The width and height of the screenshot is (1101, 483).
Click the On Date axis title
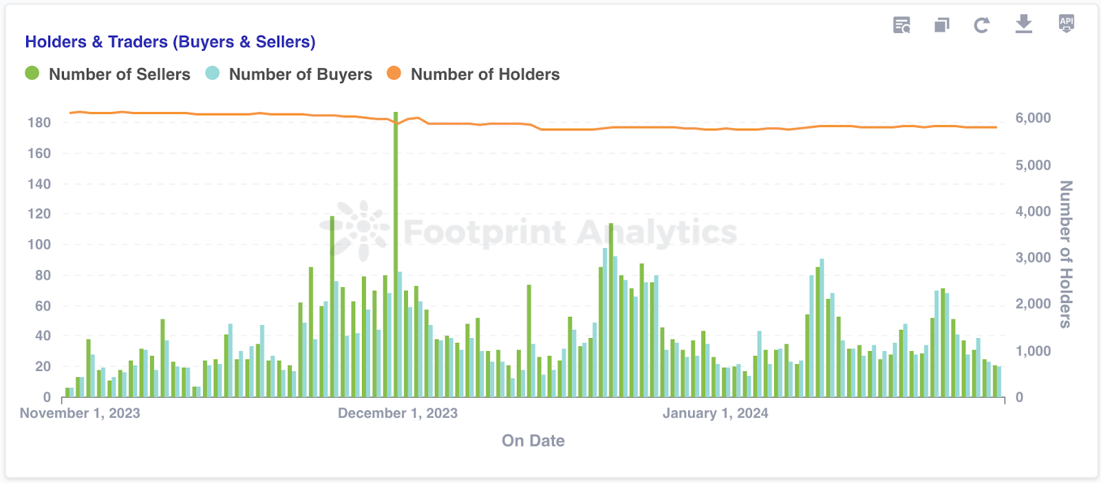click(x=533, y=440)
